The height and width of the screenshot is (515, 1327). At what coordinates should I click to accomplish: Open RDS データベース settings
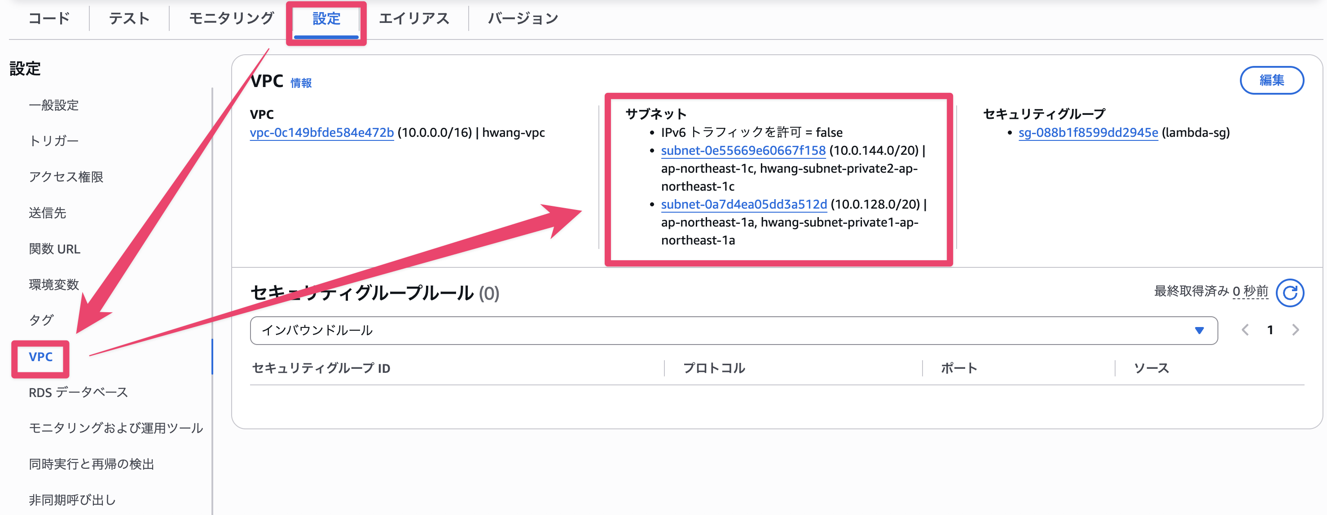point(78,393)
